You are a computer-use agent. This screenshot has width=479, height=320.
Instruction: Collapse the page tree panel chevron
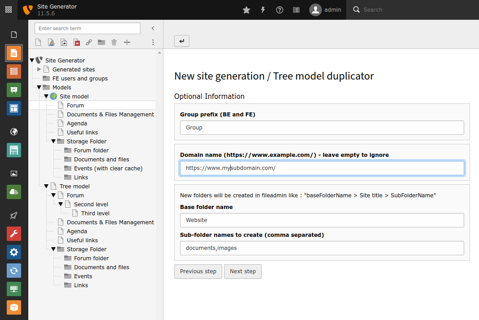(x=153, y=28)
